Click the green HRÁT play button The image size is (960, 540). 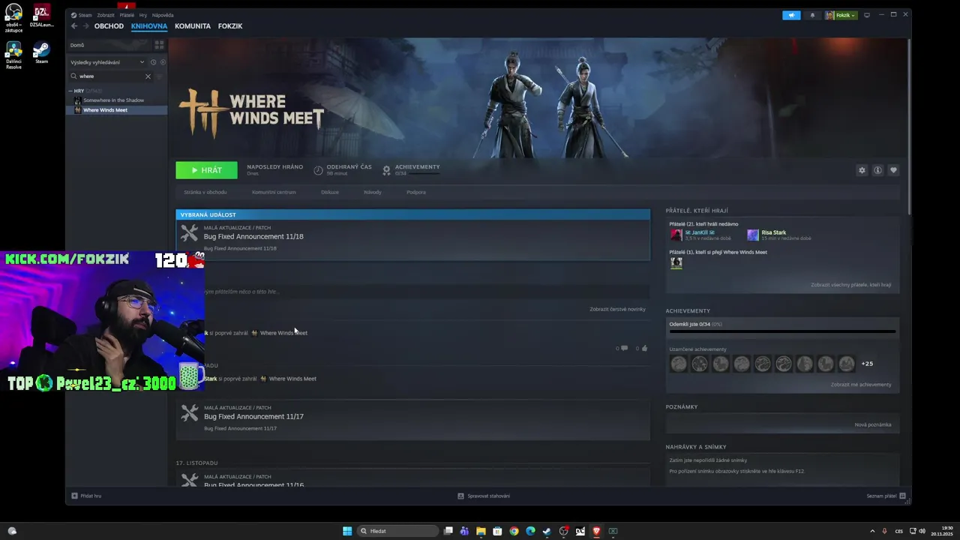pos(206,170)
